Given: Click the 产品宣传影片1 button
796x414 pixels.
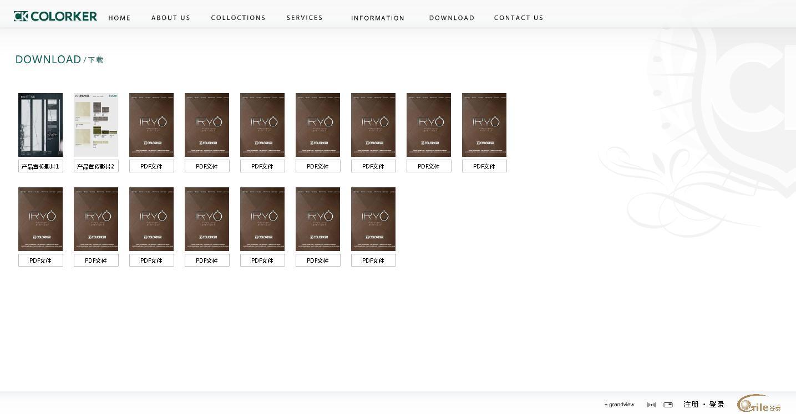Looking at the screenshot, I should pos(40,166).
